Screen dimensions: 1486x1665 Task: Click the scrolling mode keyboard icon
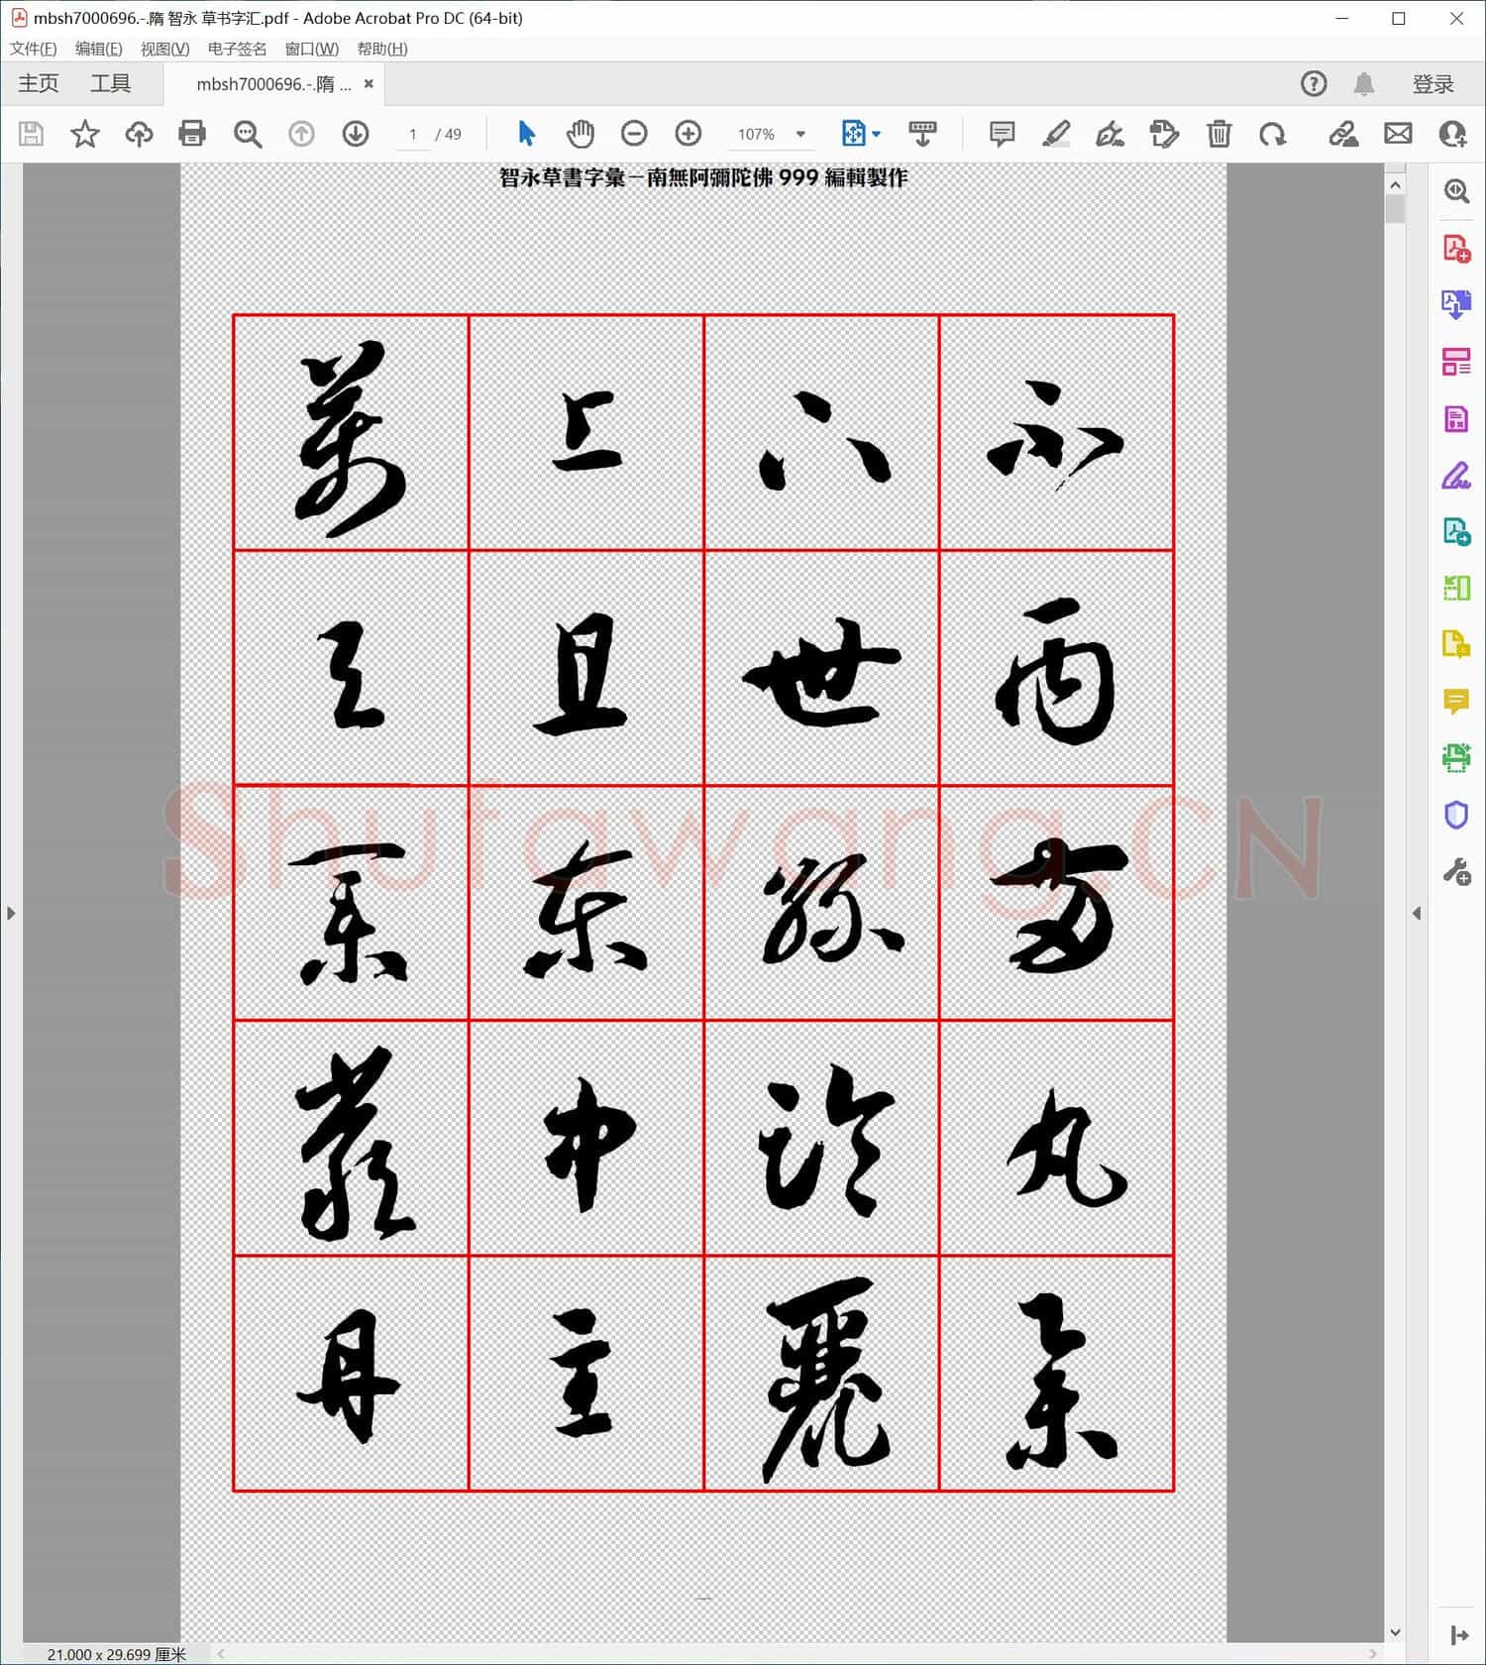[x=922, y=134]
